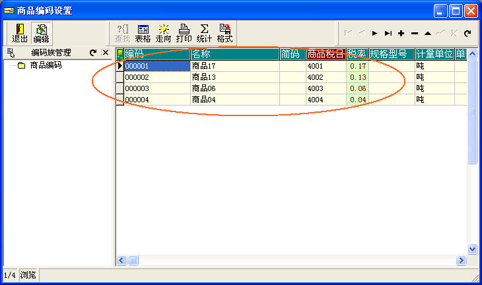Go to next record navigator arrow
Image resolution: width=482 pixels, height=285 pixels.
[x=375, y=33]
